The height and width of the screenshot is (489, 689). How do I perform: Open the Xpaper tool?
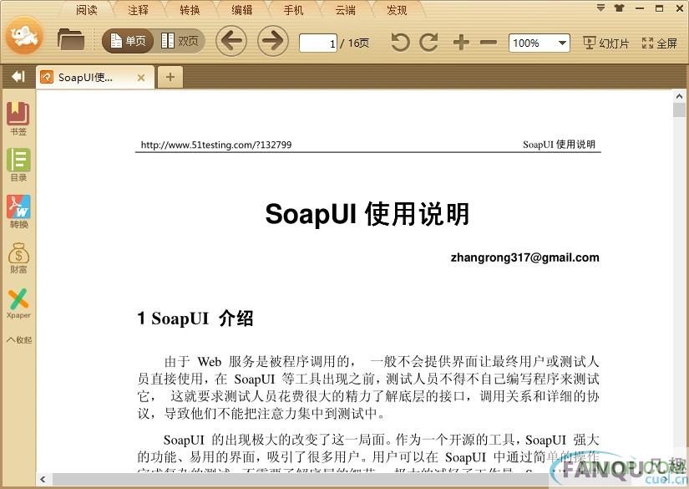[18, 303]
